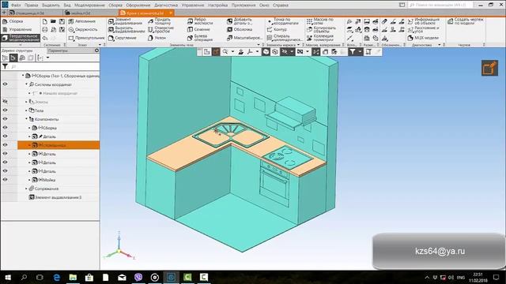Screen dimensions: 506x284
Task: Select Точка по координатам tool
Action: (283, 21)
